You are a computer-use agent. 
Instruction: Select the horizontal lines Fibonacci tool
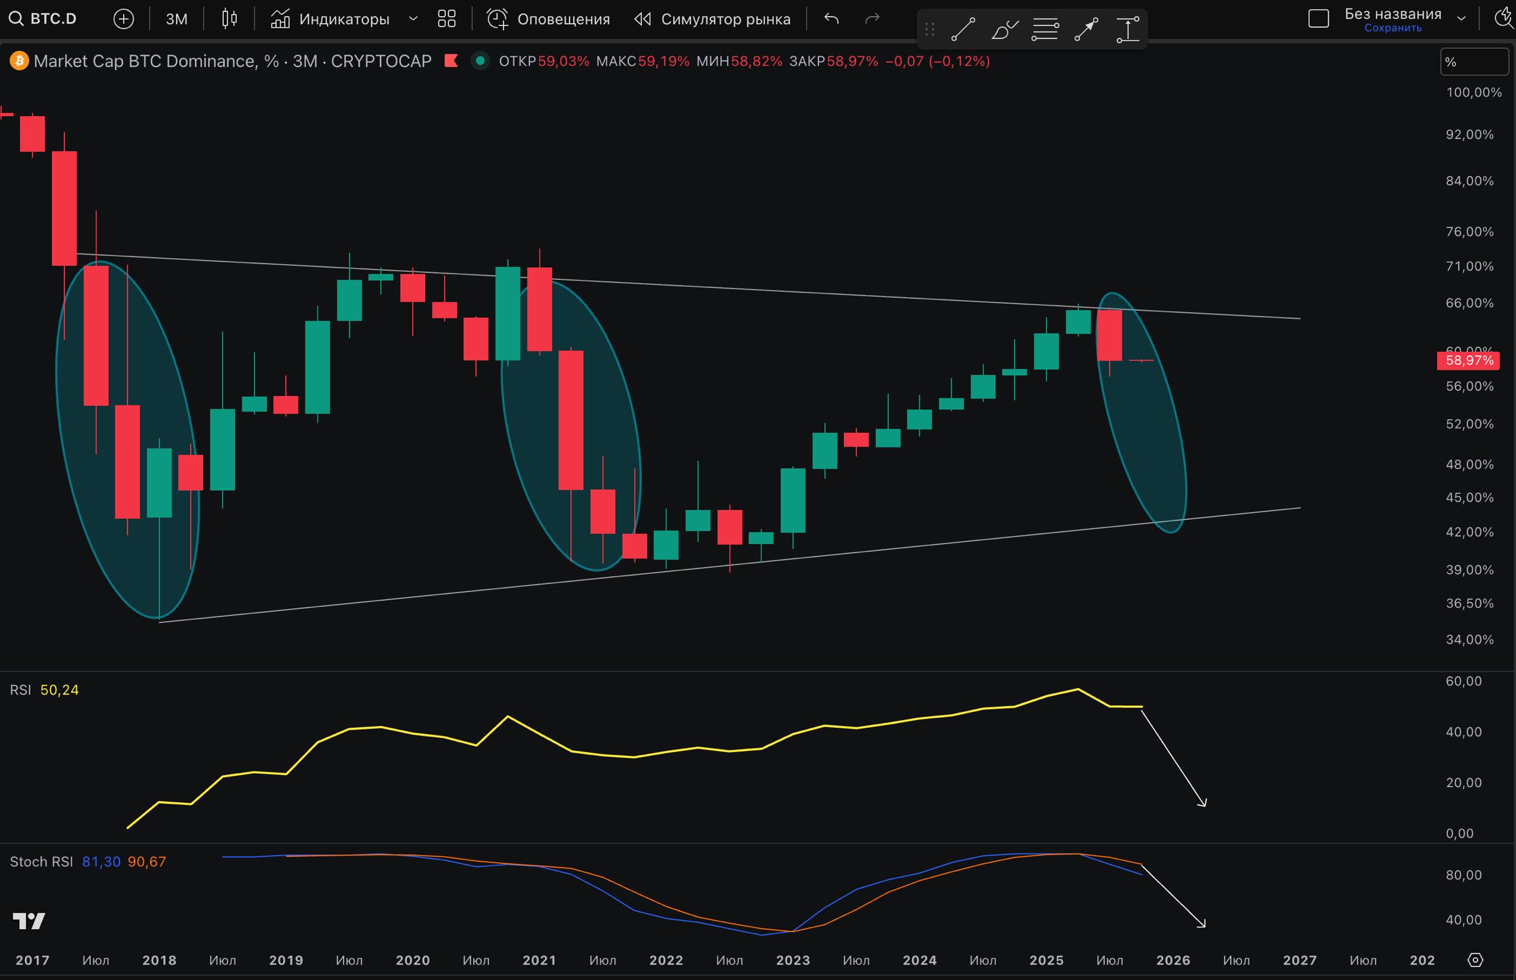click(1045, 28)
